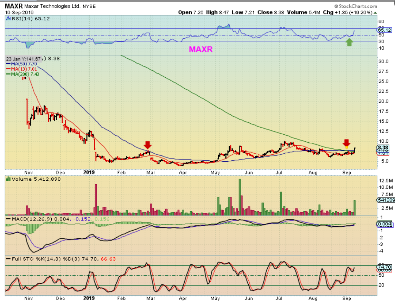Click the 30.0 price axis label

[x=383, y=62]
